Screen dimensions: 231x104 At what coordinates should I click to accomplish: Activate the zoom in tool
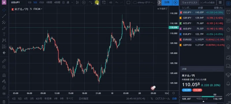pos(4,67)
